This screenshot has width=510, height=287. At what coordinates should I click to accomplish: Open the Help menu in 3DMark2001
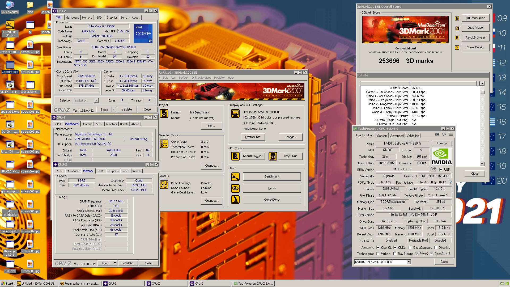(x=231, y=78)
